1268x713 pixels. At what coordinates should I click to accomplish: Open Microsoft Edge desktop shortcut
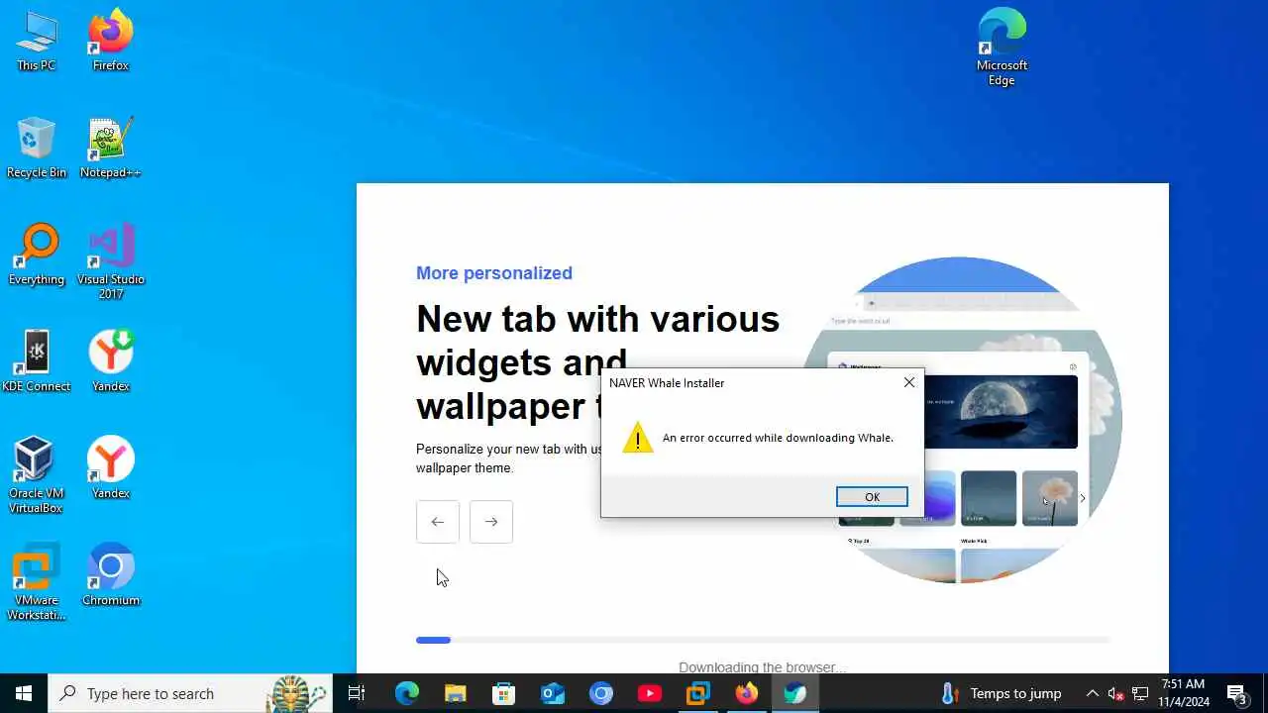(x=1002, y=48)
